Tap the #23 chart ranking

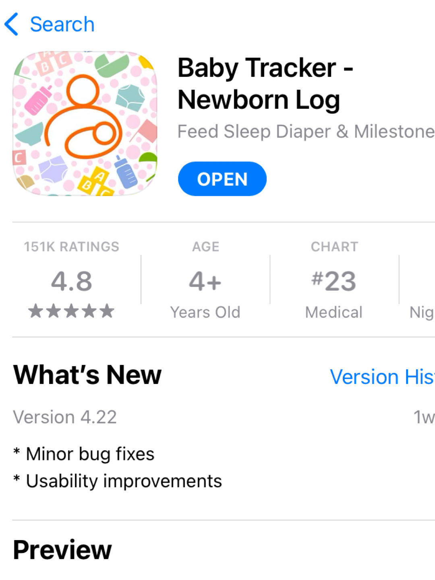(334, 281)
